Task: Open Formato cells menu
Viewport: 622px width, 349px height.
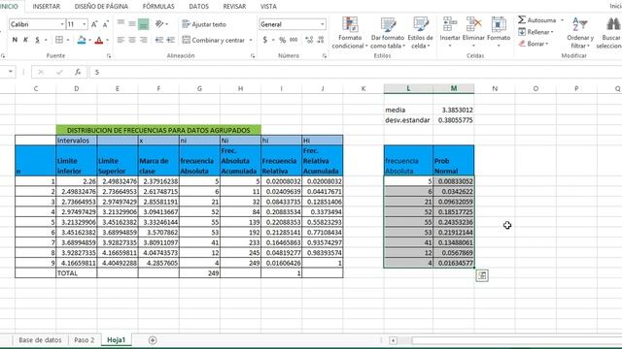Action: click(x=499, y=33)
